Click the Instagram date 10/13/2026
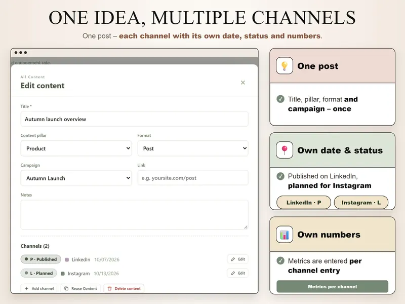 point(106,274)
